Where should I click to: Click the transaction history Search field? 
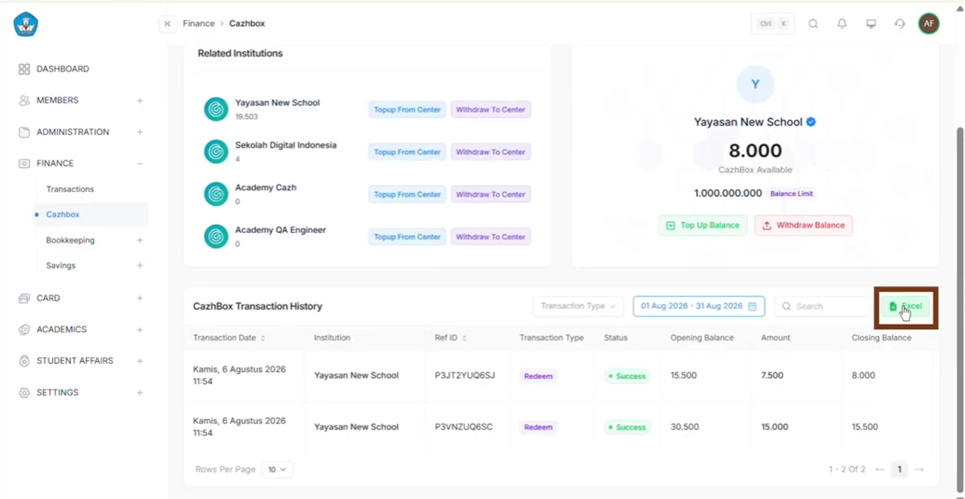point(823,307)
